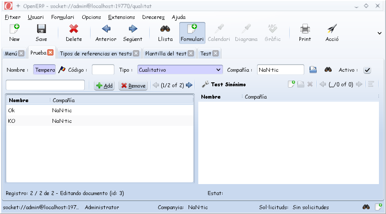Go to the Següent record
Screen dimensions: 386x214
(132, 33)
